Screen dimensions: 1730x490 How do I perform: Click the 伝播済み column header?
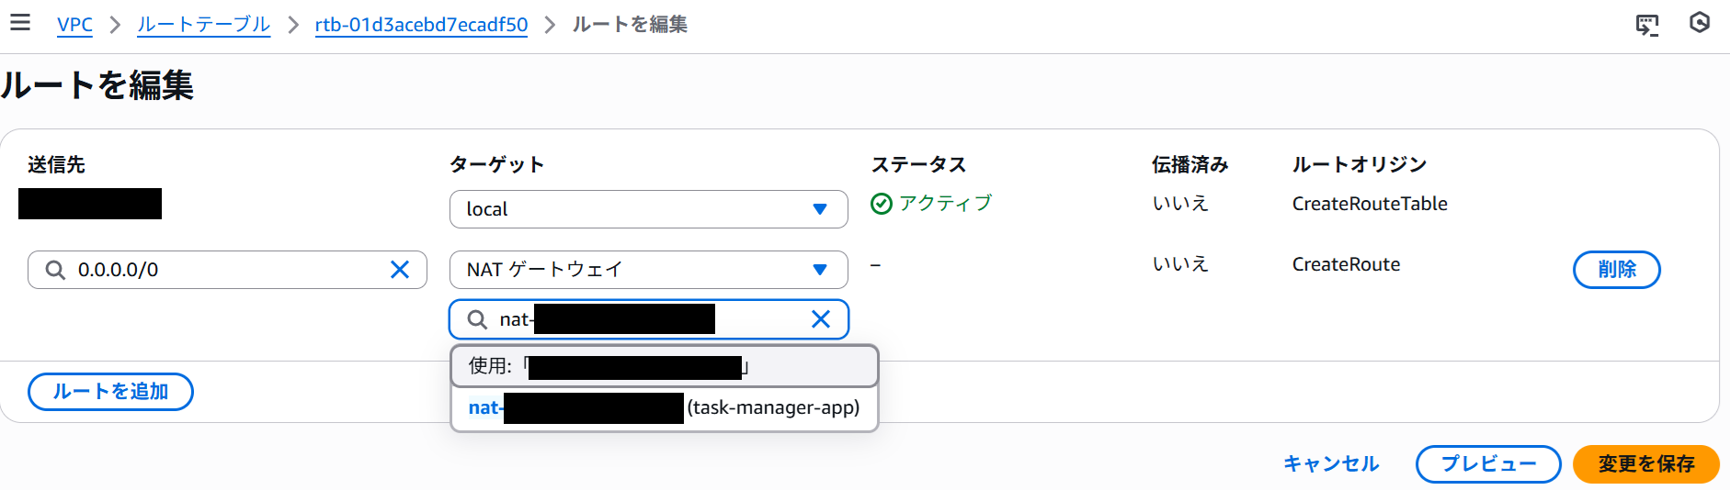pyautogui.click(x=1189, y=164)
